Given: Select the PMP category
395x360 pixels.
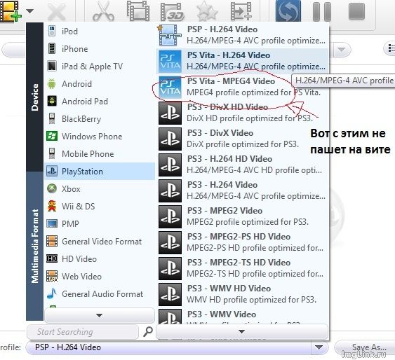Looking at the screenshot, I should pos(100,223).
